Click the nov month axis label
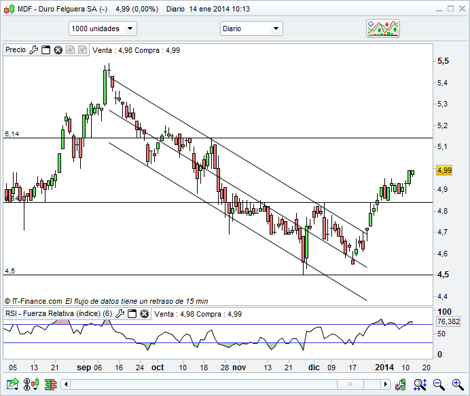 tap(239, 368)
